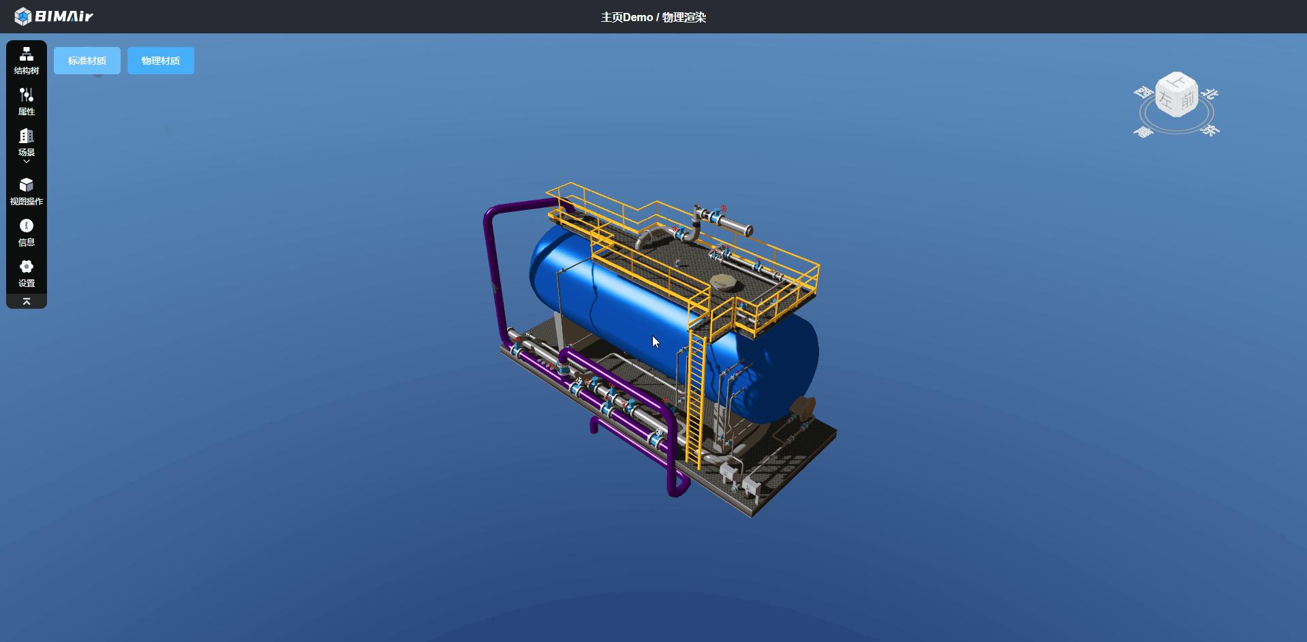Open the 场景 scene menu
This screenshot has width=1307, height=642.
(x=27, y=142)
